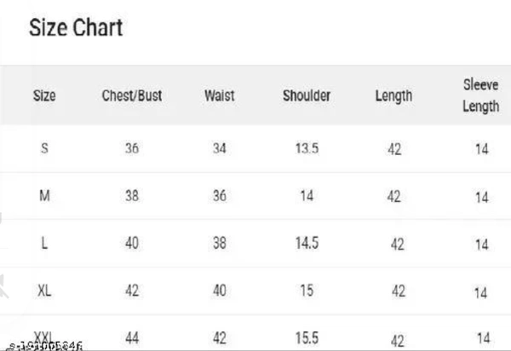Click the partial arrow icon at left edge
This screenshot has height=351, width=511.
tap(3, 286)
